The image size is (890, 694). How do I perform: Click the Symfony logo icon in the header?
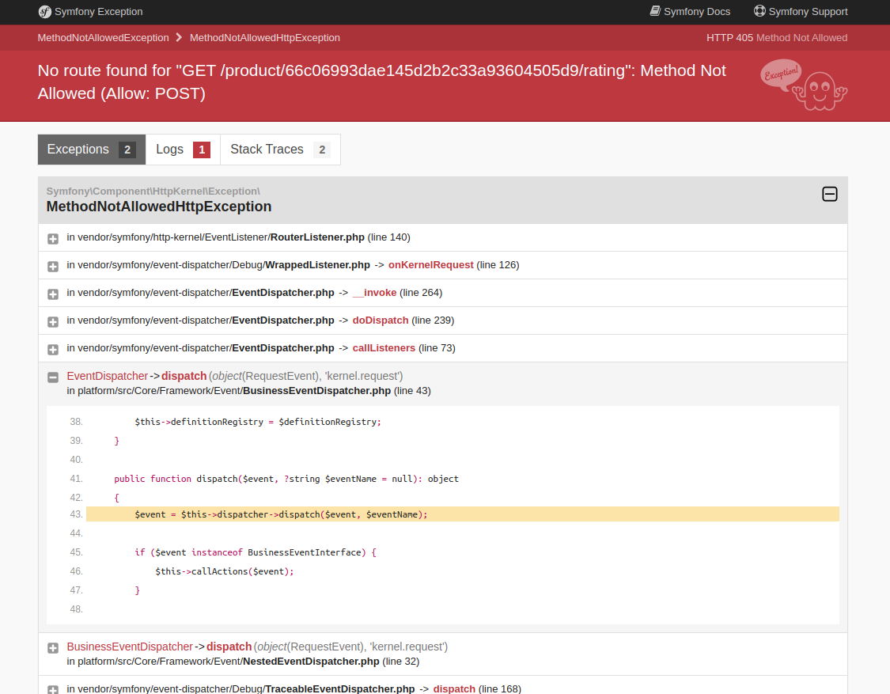[45, 12]
